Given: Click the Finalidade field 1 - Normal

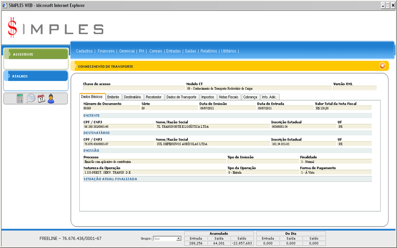Looking at the screenshot, I should pos(336,162).
